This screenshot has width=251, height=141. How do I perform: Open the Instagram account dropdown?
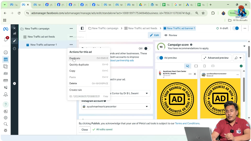pos(116,107)
